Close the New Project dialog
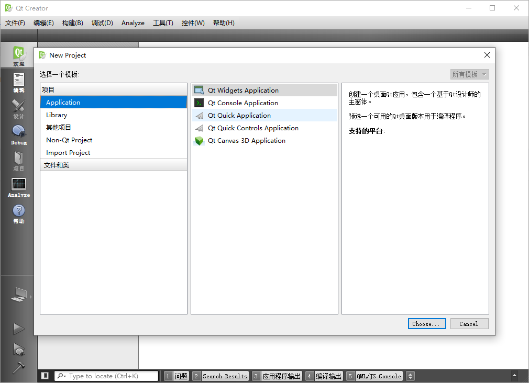This screenshot has width=529, height=383. [x=487, y=55]
